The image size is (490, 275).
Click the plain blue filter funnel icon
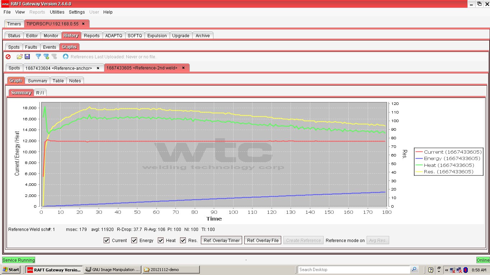coord(38,57)
